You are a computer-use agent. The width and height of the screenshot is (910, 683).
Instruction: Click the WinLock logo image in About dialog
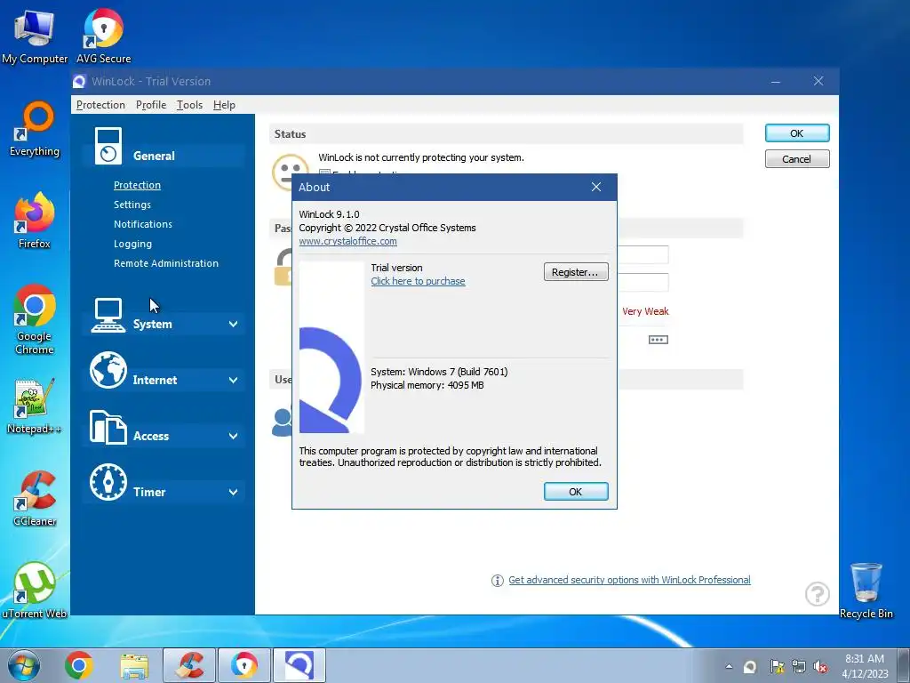[x=331, y=348]
